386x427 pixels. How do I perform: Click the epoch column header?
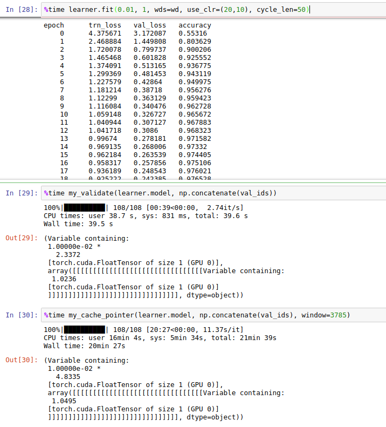click(x=54, y=25)
